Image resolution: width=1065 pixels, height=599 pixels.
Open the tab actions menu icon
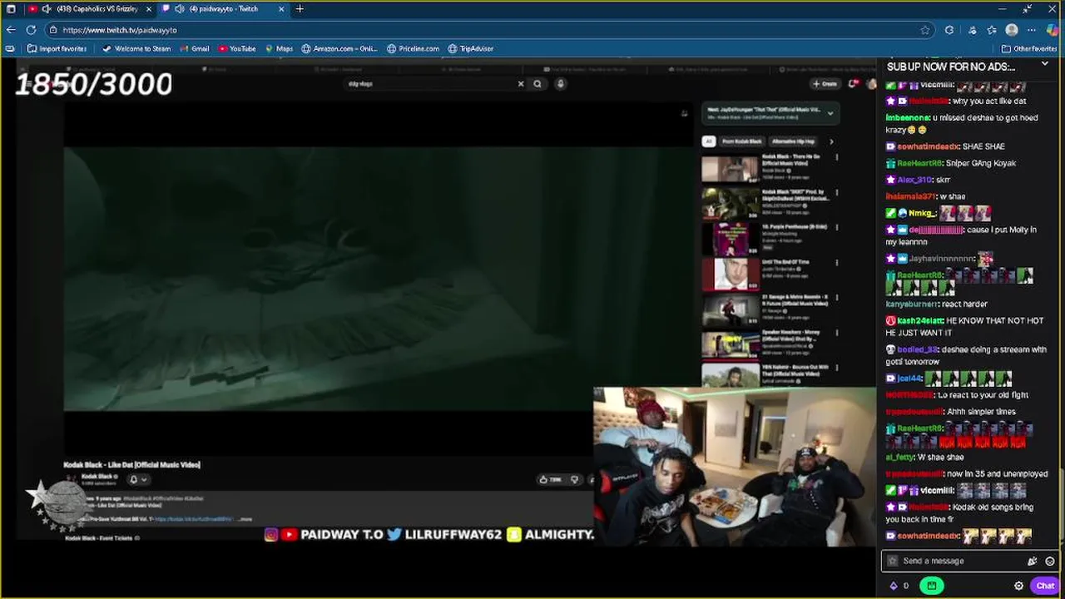pyautogui.click(x=11, y=9)
